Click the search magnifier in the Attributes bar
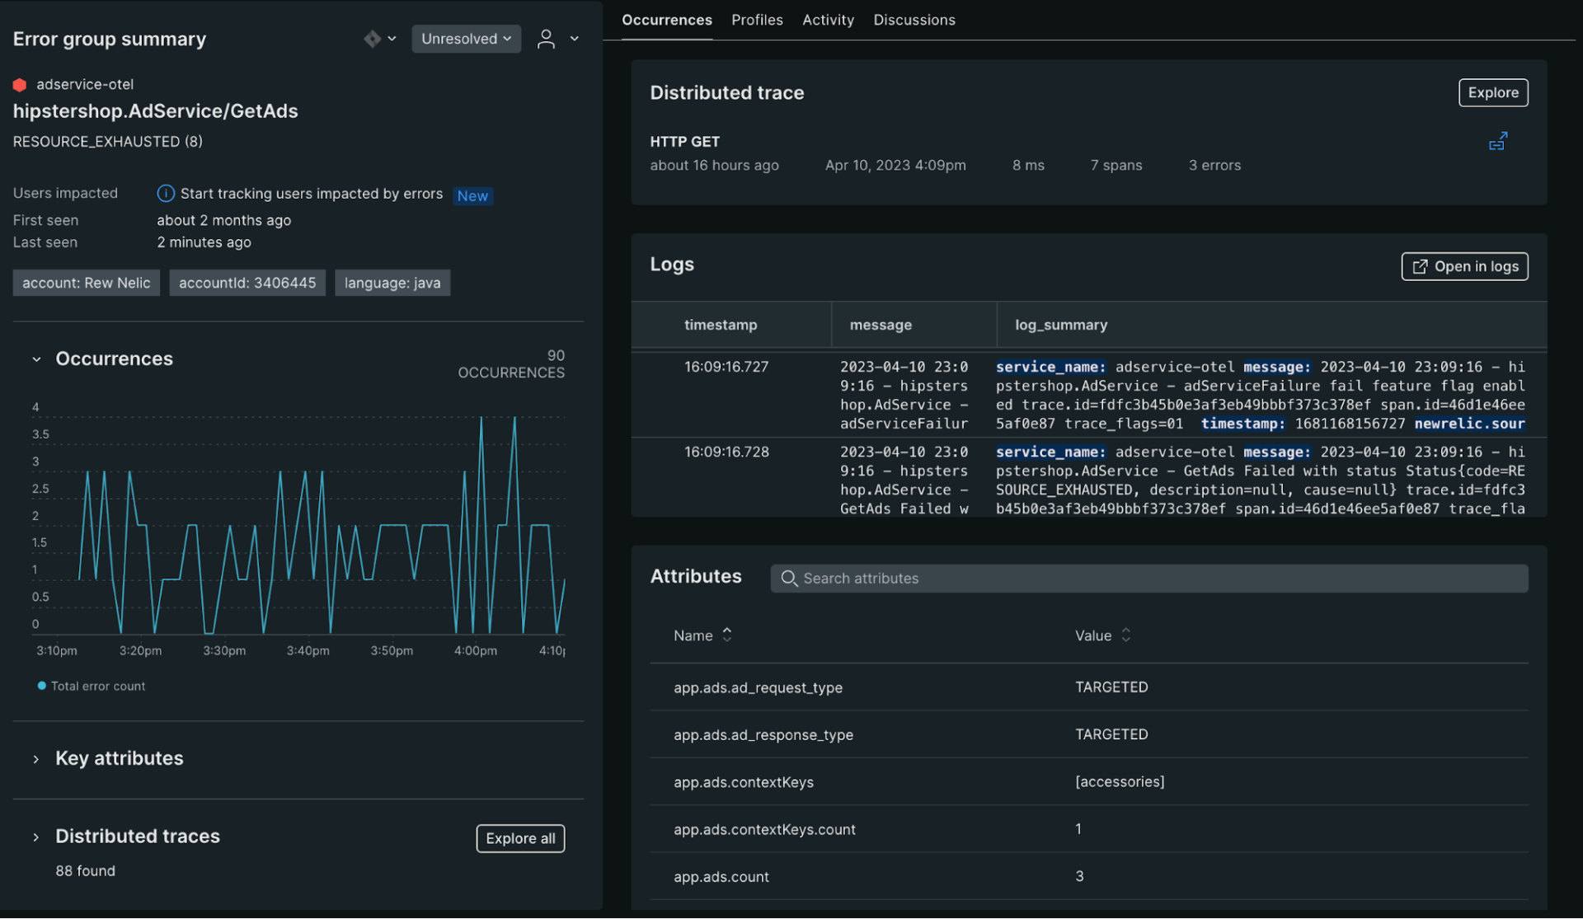Image resolution: width=1583 pixels, height=919 pixels. point(789,578)
